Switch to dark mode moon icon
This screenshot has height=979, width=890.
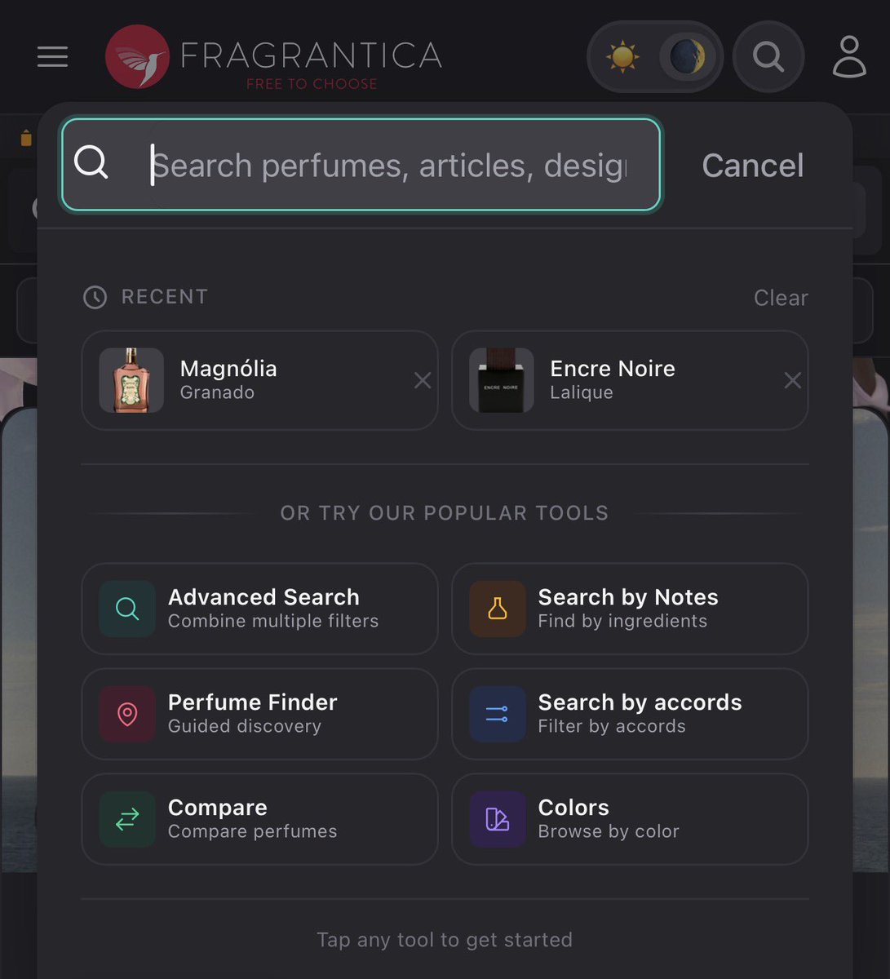pyautogui.click(x=687, y=57)
